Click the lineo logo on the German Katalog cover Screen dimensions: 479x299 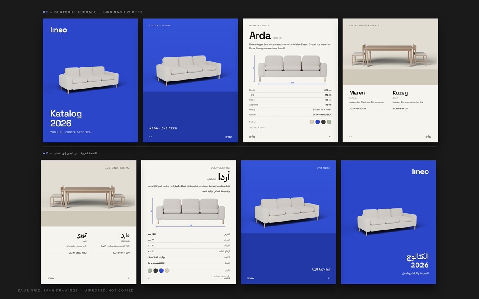pyautogui.click(x=59, y=30)
